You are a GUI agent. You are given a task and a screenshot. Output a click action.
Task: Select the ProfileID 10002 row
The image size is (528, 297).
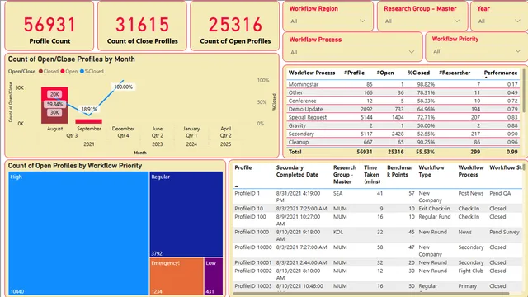(x=377, y=274)
